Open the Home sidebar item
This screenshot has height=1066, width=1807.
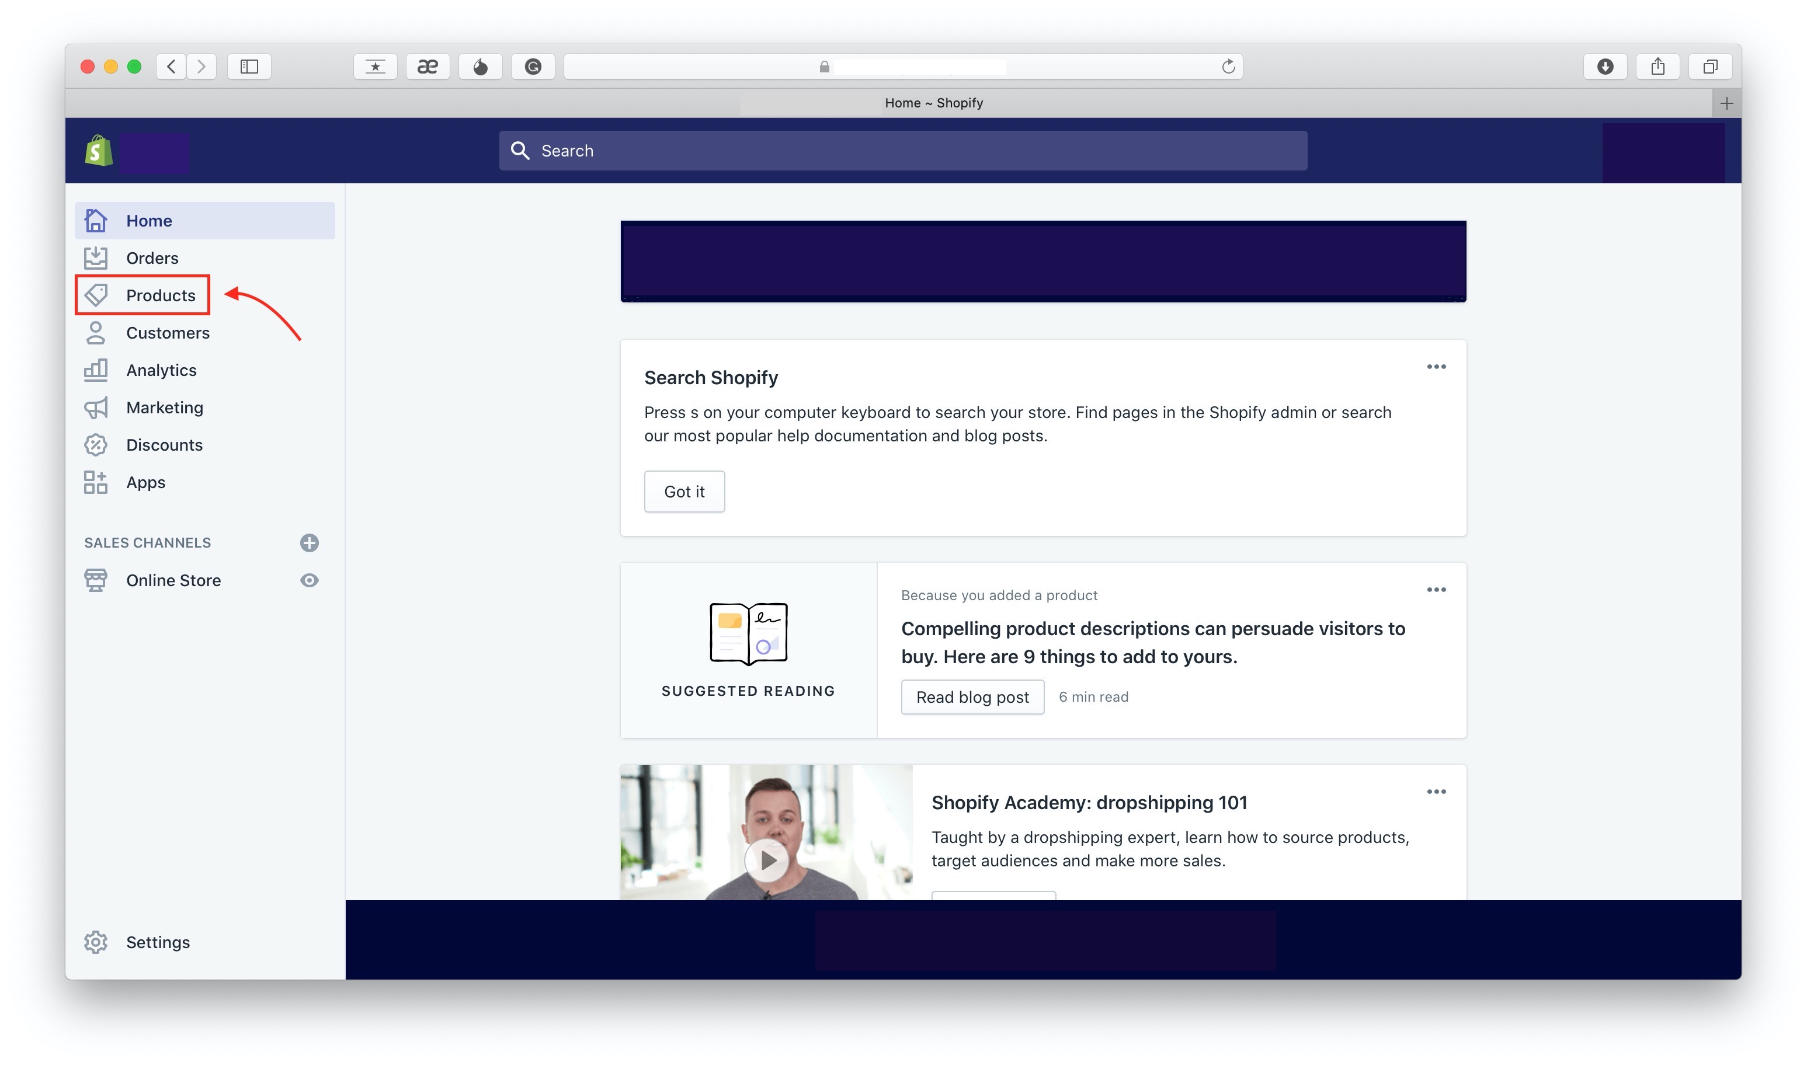coord(205,221)
